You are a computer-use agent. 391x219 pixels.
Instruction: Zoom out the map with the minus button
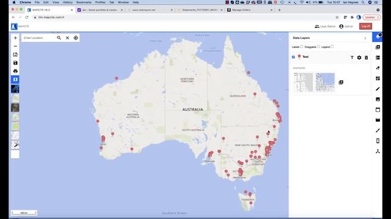coord(15,46)
